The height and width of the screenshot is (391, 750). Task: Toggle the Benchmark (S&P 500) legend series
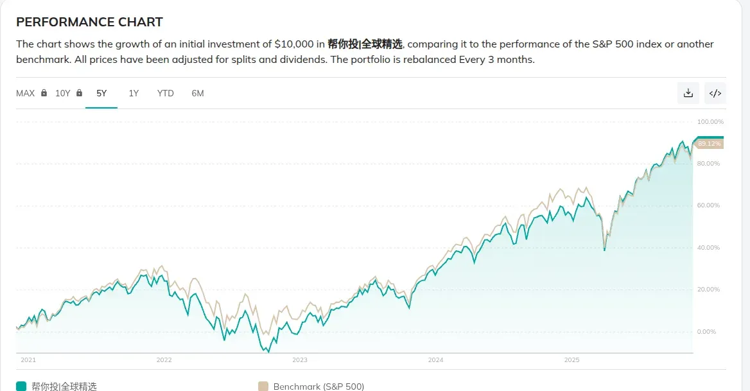[x=318, y=386]
